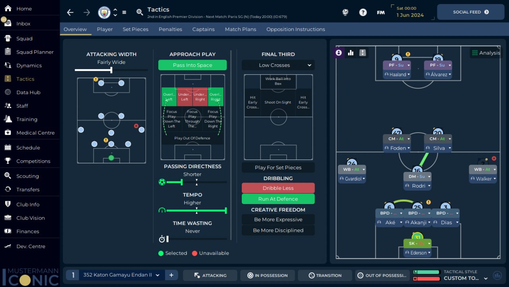Click Play For Set Pieces
Screen dimensions: 509x287
[x=278, y=168]
